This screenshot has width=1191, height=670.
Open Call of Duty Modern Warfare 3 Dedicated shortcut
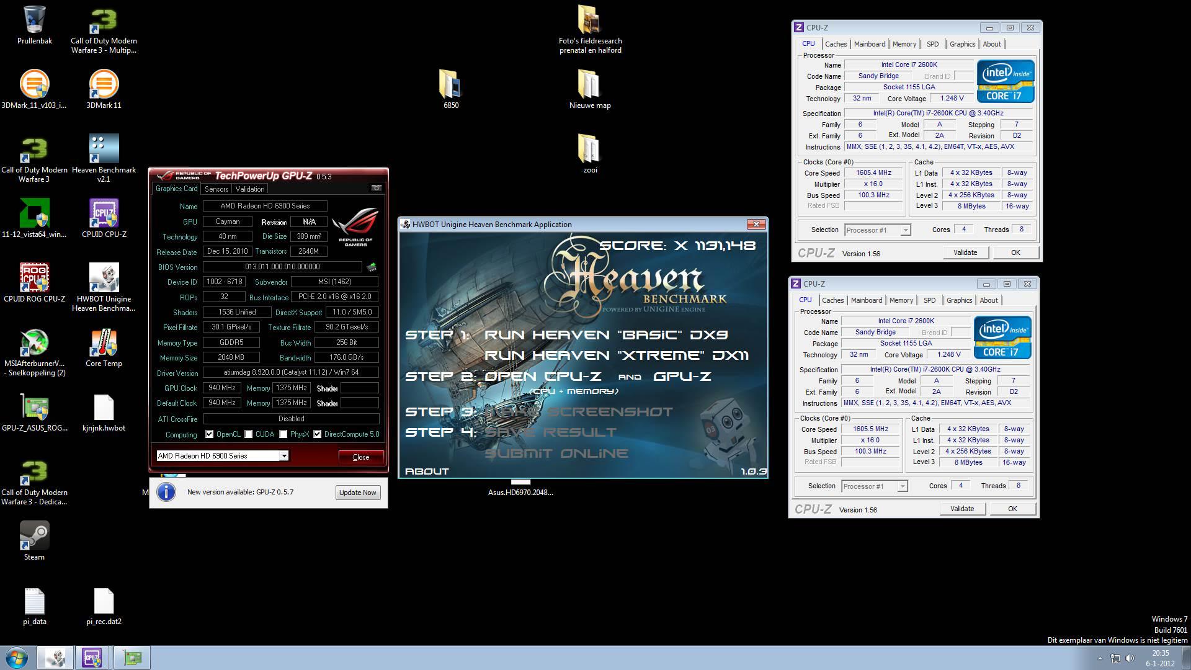pyautogui.click(x=34, y=482)
